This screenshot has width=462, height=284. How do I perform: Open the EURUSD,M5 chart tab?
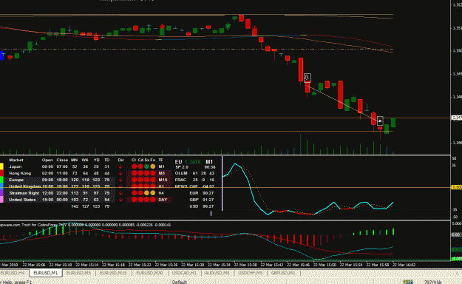point(78,273)
